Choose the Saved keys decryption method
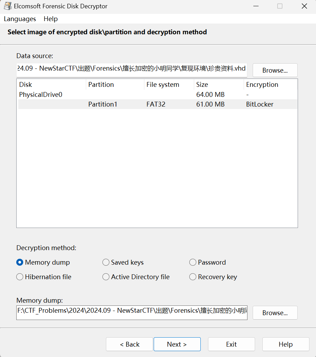The width and height of the screenshot is (316, 357). (x=106, y=263)
